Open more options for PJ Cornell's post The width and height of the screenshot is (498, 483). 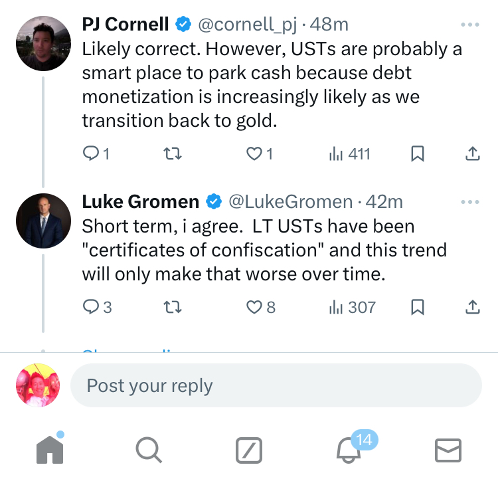point(469,25)
